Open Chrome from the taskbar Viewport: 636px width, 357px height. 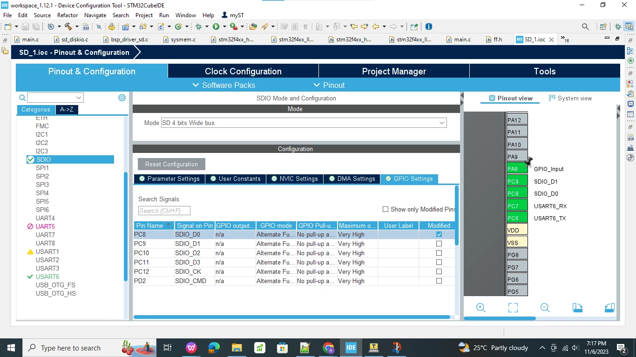(328, 348)
